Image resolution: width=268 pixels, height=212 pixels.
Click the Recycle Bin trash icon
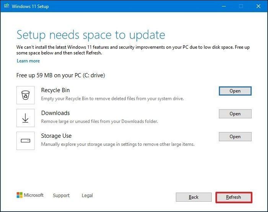pyautogui.click(x=26, y=95)
